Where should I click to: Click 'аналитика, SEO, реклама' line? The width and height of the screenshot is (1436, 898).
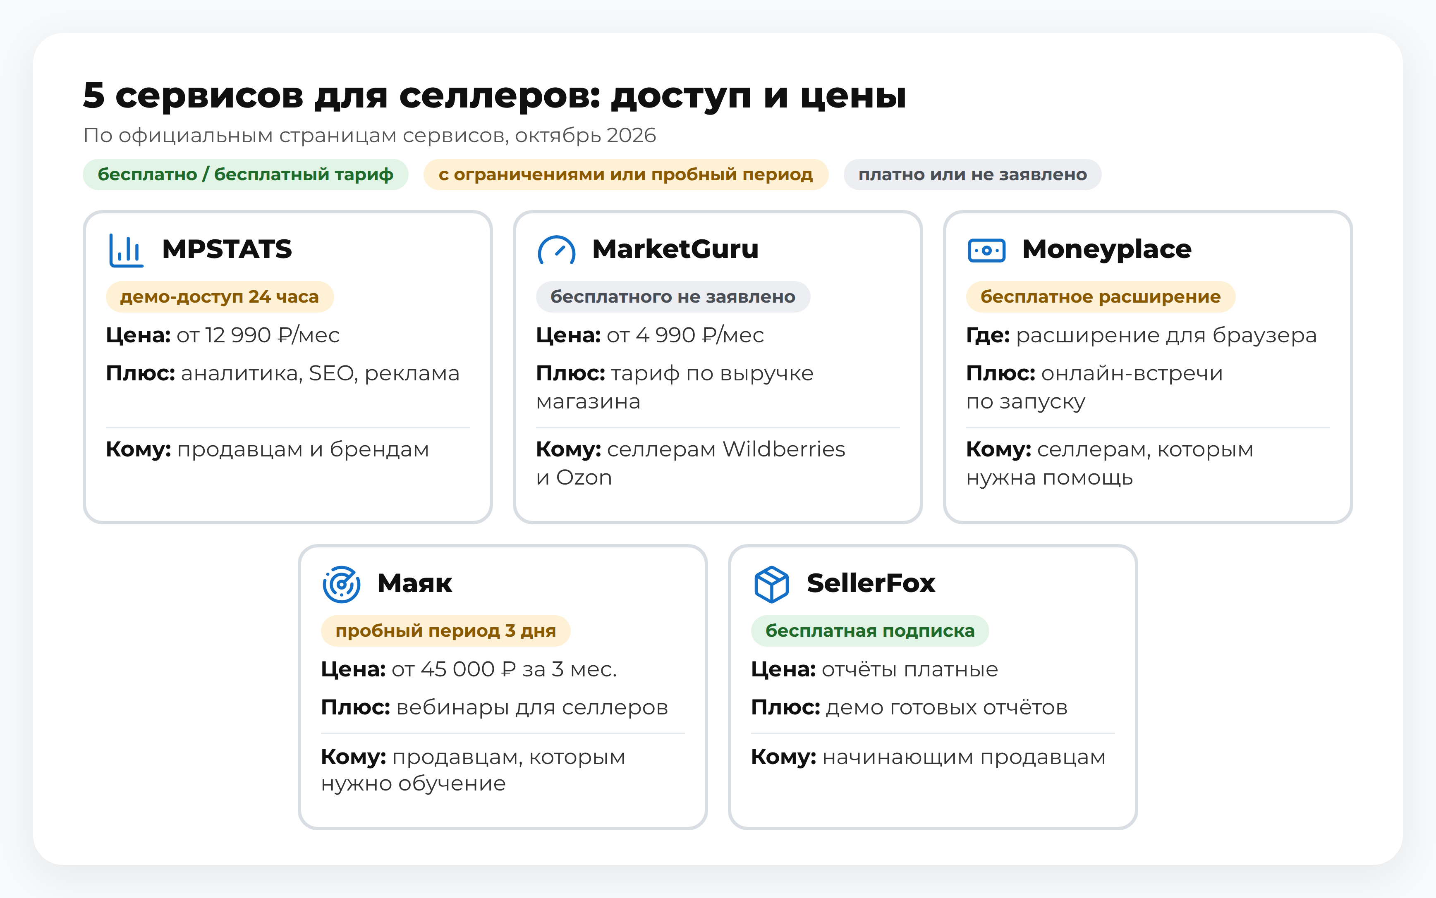point(320,374)
